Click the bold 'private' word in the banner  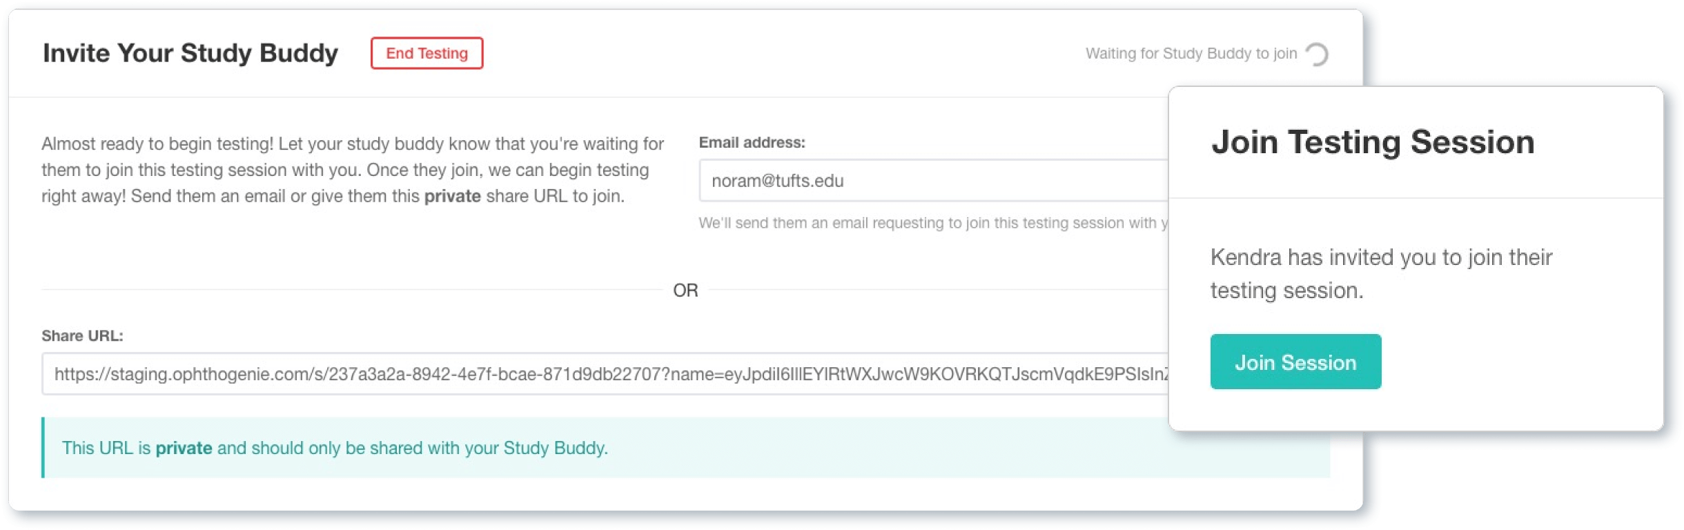point(184,449)
